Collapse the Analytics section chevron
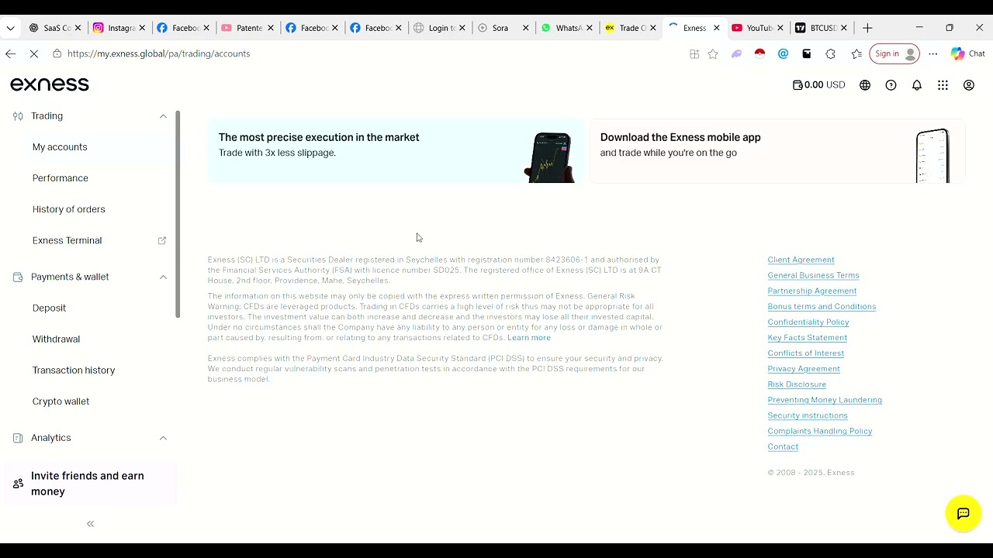 [163, 438]
